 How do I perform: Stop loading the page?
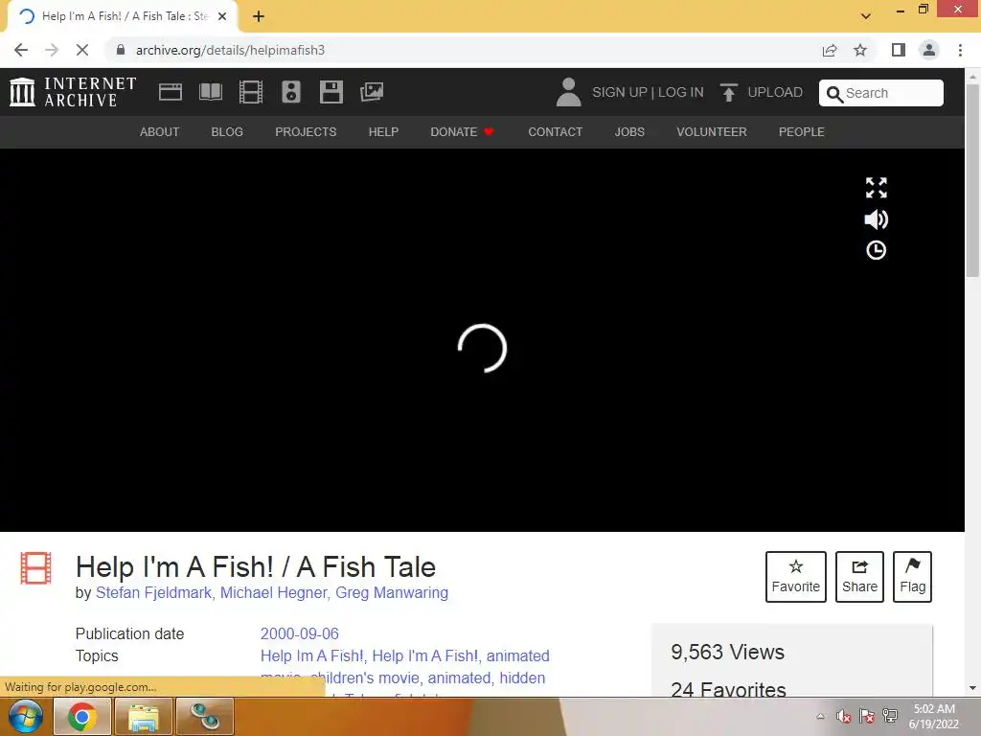tap(82, 50)
